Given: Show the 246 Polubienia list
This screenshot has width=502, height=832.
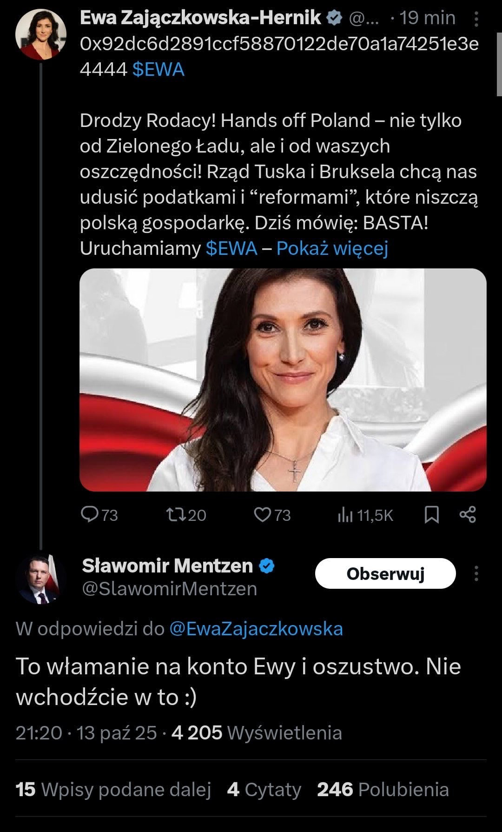Looking at the screenshot, I should click(x=383, y=789).
